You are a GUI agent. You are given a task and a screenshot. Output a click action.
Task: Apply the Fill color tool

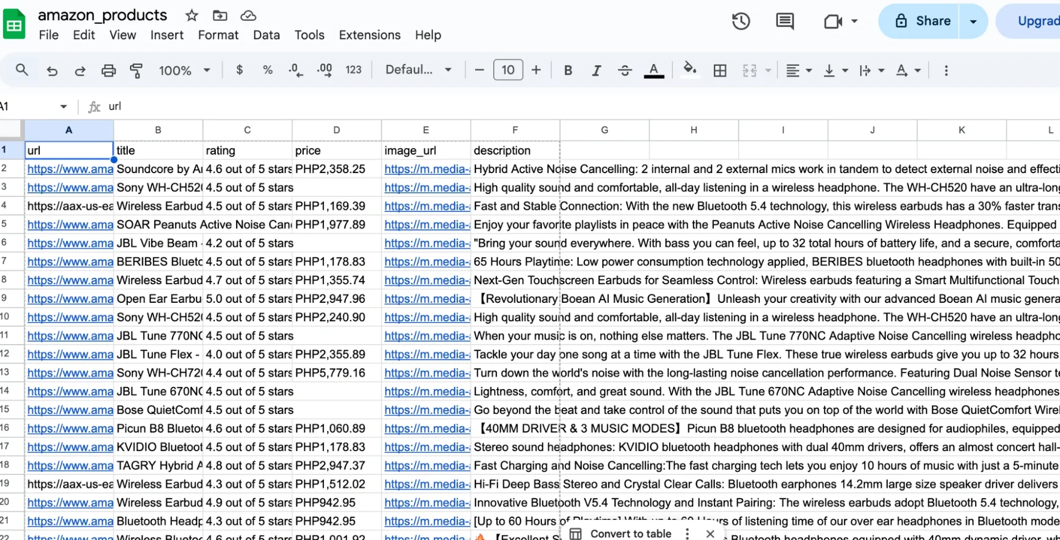(690, 69)
